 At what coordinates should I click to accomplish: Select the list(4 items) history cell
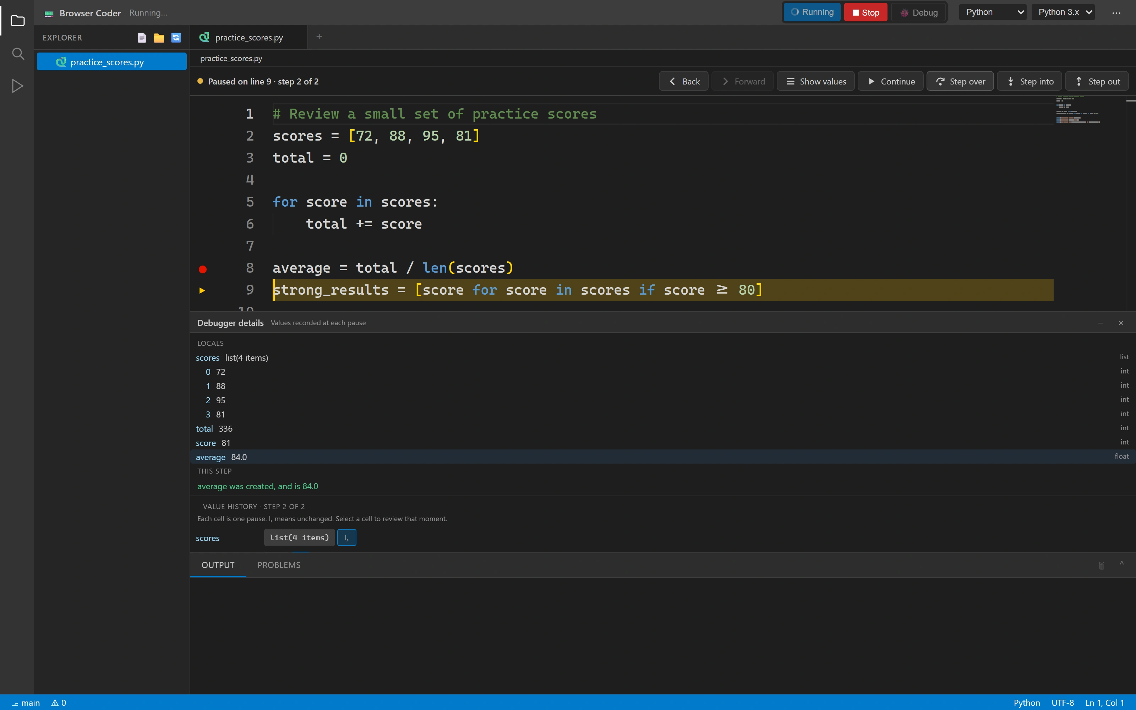300,538
